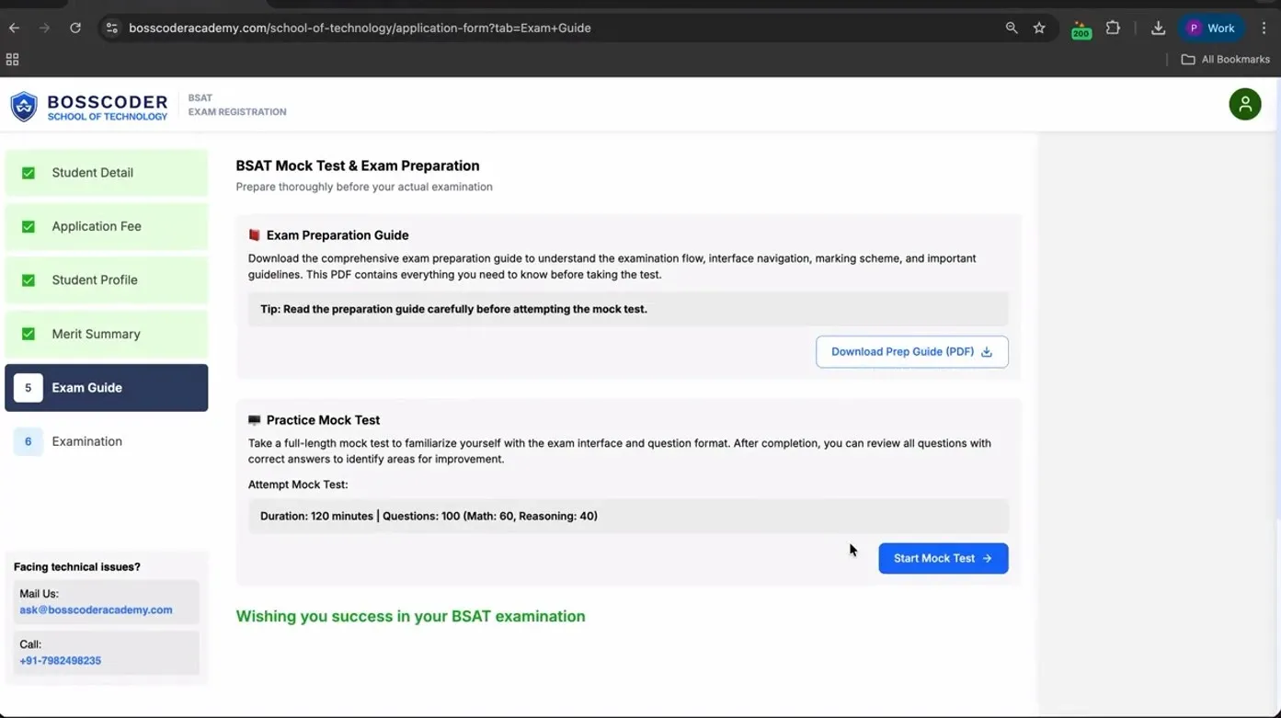Screen dimensions: 1281x718
Task: Click the red book icon beside Exam Preparation Guide
Action: click(x=255, y=235)
